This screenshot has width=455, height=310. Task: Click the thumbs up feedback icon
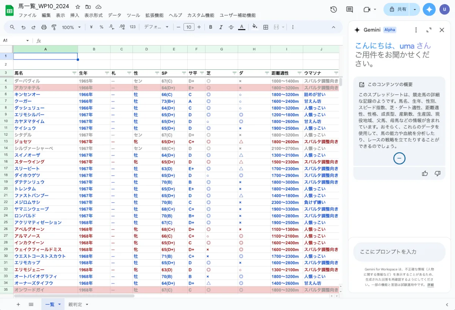click(x=425, y=173)
